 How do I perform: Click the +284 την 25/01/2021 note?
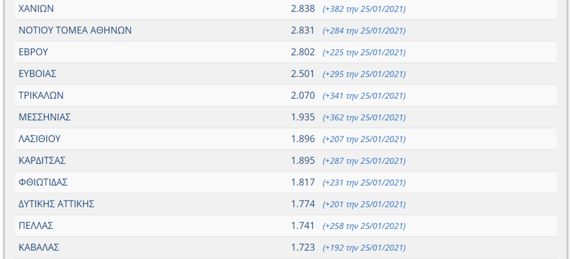click(364, 31)
